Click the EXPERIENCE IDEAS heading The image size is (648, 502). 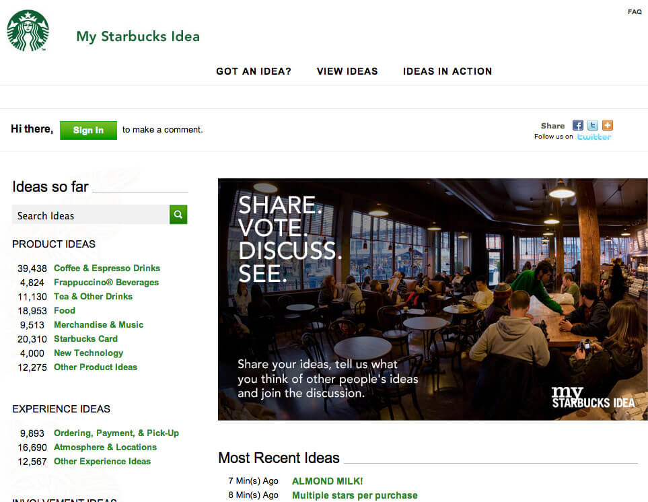click(61, 409)
